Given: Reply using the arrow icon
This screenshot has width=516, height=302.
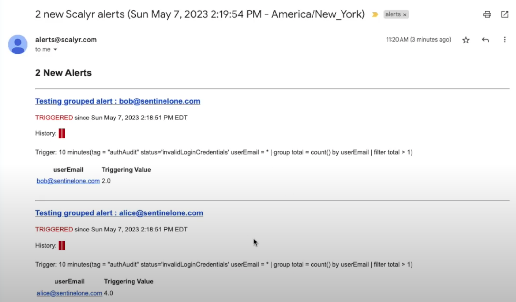Looking at the screenshot, I should 485,40.
